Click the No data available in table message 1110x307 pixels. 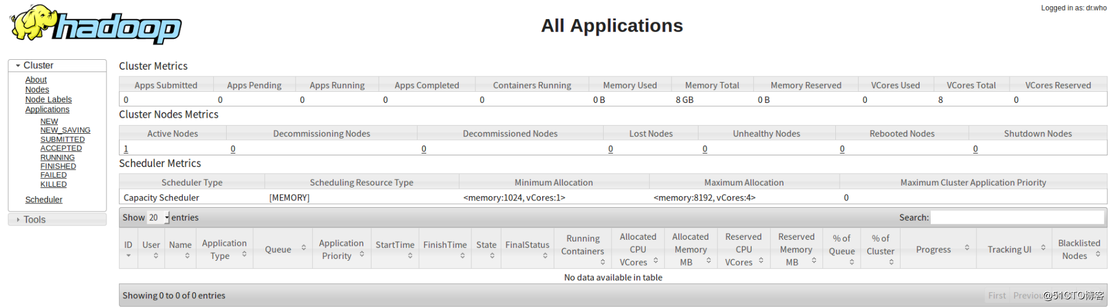tap(613, 277)
